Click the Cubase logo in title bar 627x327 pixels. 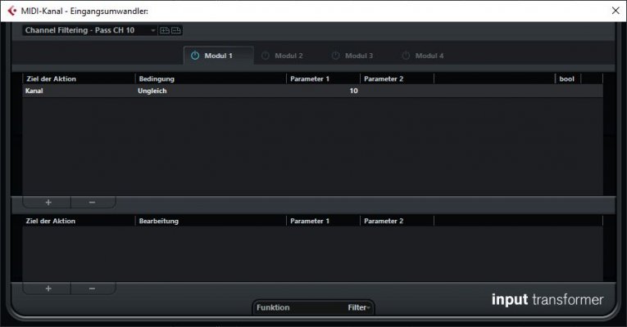12,11
